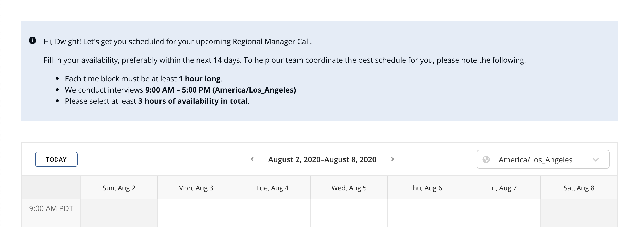The height and width of the screenshot is (227, 639).
Task: Click the globe icon in timezone selector
Action: 486,159
